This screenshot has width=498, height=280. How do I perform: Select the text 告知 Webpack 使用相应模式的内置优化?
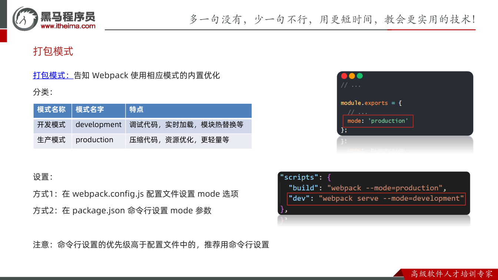[x=147, y=75]
